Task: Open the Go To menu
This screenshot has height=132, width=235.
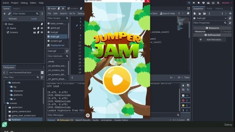Action: 72,14
